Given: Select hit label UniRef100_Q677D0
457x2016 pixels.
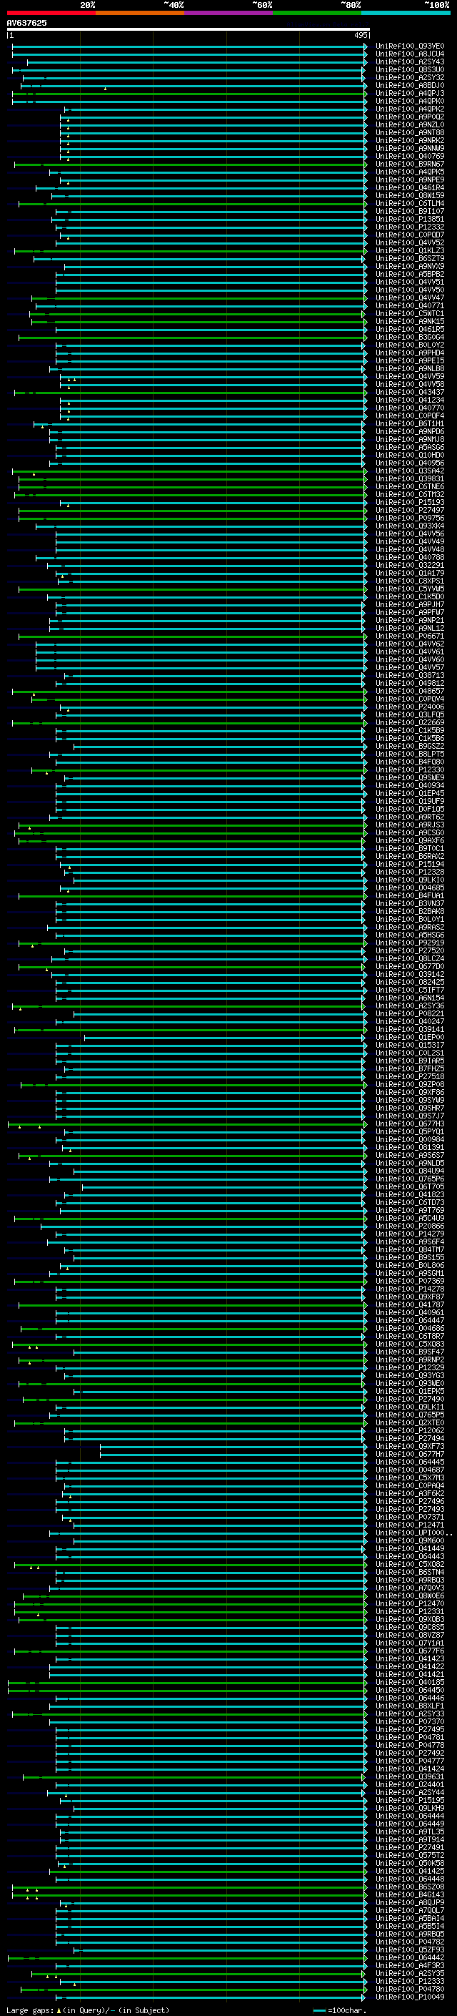Looking at the screenshot, I should (x=409, y=967).
